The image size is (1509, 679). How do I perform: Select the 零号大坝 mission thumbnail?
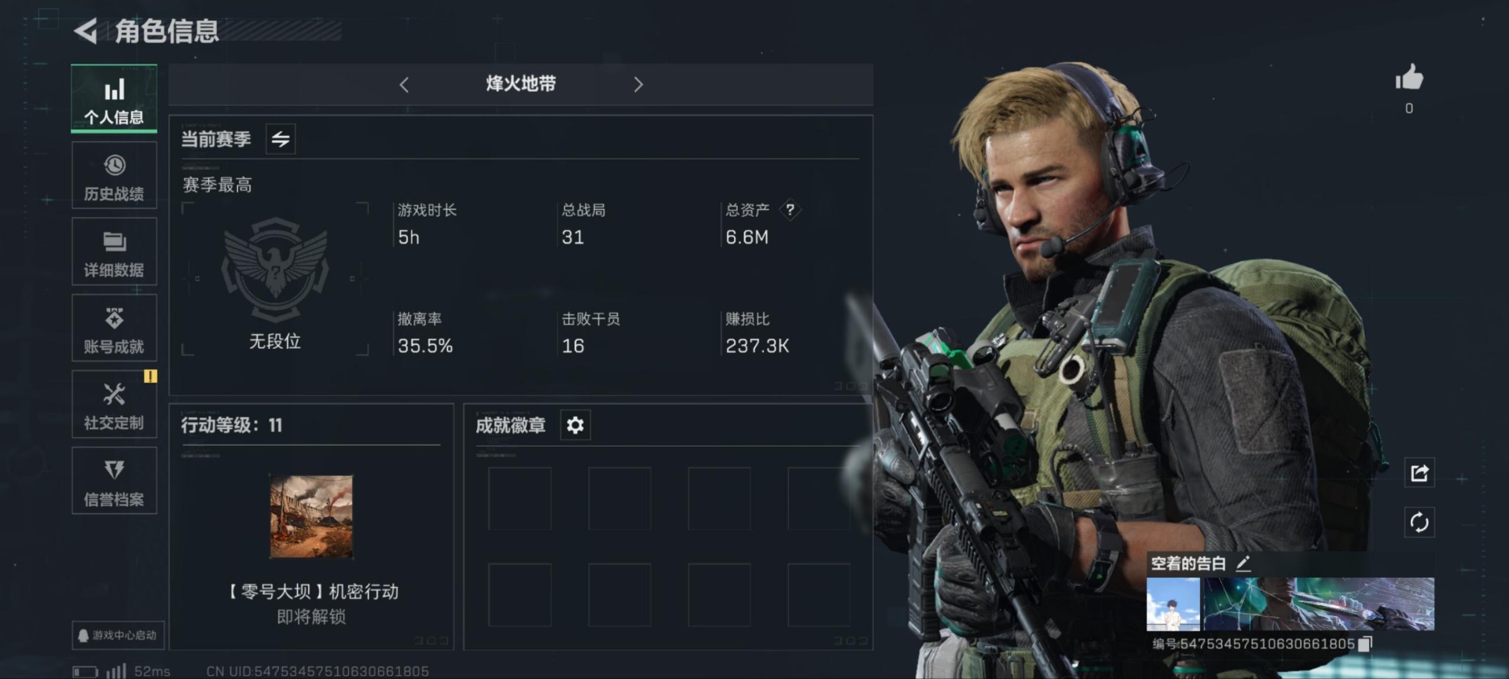click(311, 516)
